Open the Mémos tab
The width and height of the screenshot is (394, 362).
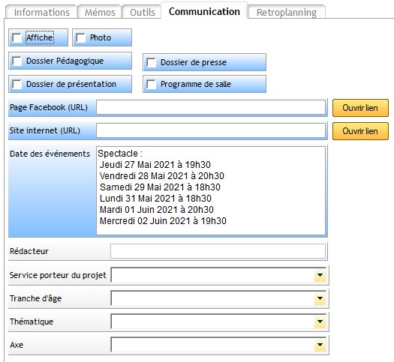pos(100,12)
